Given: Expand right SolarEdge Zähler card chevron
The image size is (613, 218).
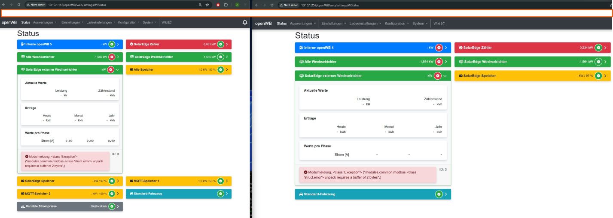Looking at the screenshot, I should pos(605,48).
